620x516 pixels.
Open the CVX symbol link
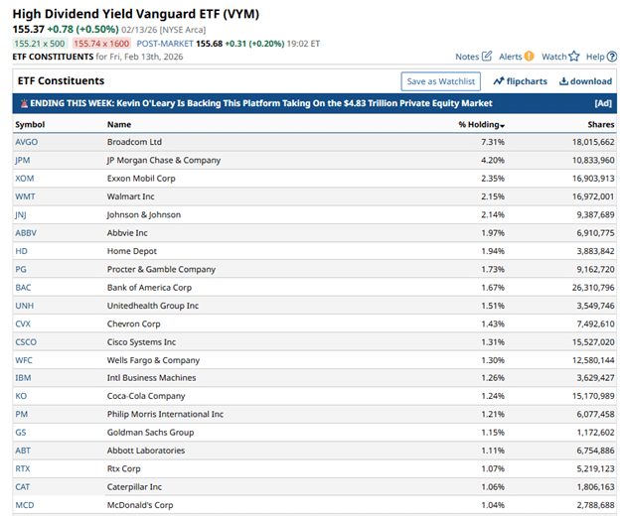[x=23, y=323]
